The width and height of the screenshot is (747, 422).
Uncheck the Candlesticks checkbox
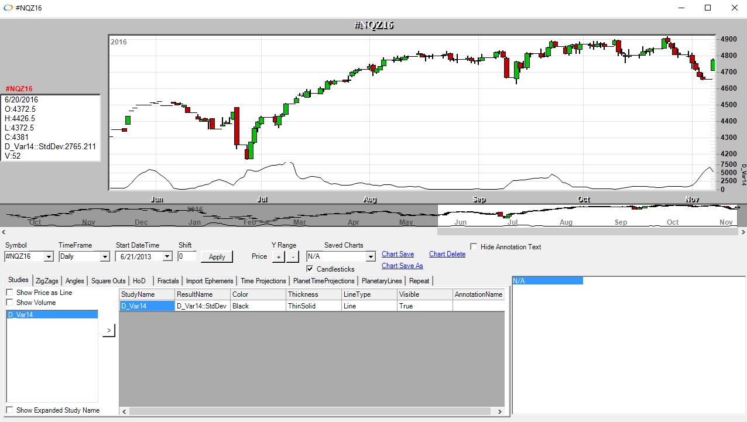pyautogui.click(x=310, y=269)
